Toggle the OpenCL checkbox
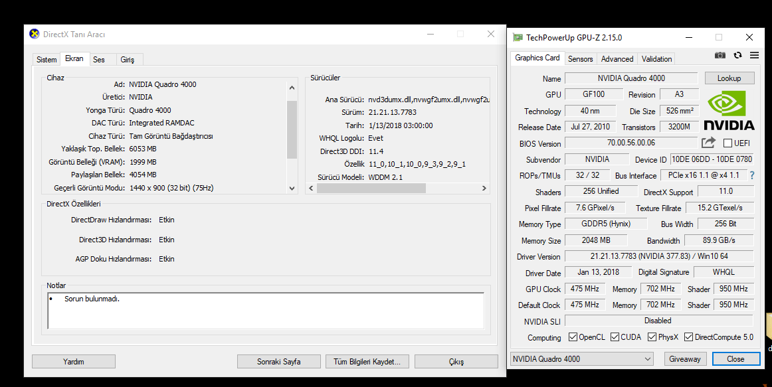The width and height of the screenshot is (772, 387). [x=573, y=337]
